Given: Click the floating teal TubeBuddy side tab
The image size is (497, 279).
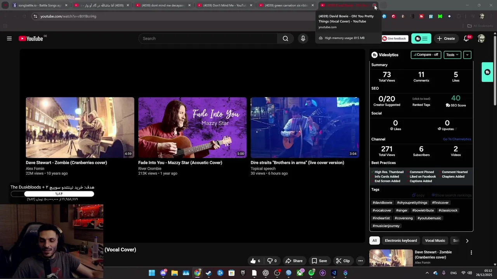Looking at the screenshot, I should coord(488,72).
